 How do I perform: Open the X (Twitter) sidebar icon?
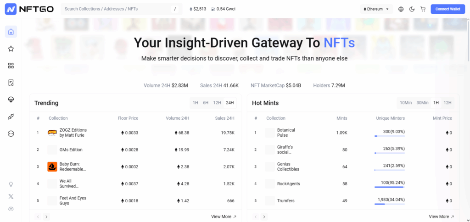(x=11, y=196)
